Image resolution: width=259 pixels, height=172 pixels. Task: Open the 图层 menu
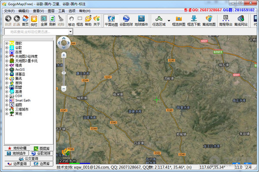(51, 11)
